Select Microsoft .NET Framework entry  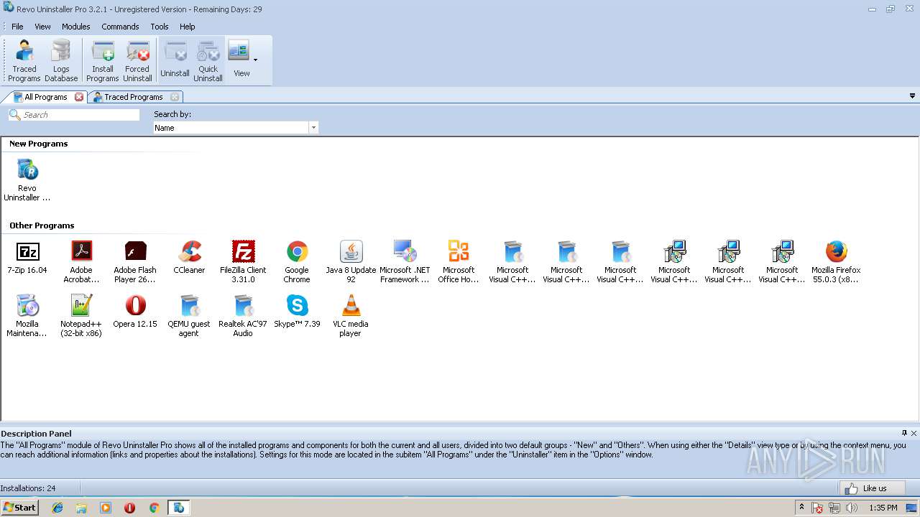405,262
